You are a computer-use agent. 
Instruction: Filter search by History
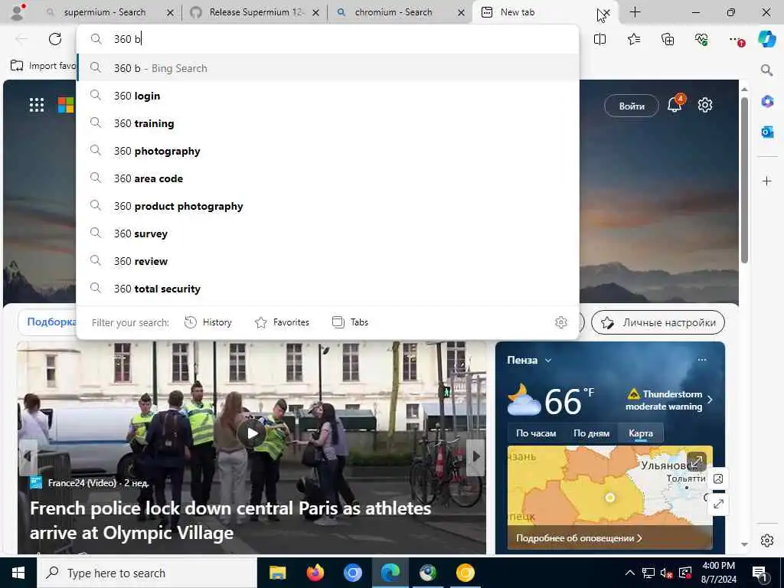208,322
